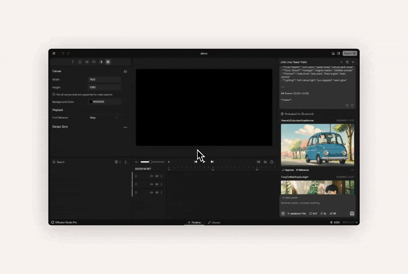
Task: Switch media library grid view
Action: click(116, 162)
